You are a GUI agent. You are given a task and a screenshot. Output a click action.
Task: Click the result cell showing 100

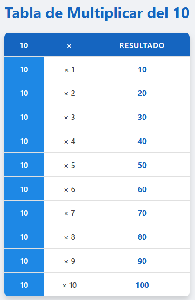click(x=142, y=285)
